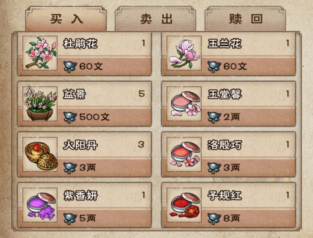Choose the 紫香妍 purple powder icon
The image size is (313, 238).
40,205
